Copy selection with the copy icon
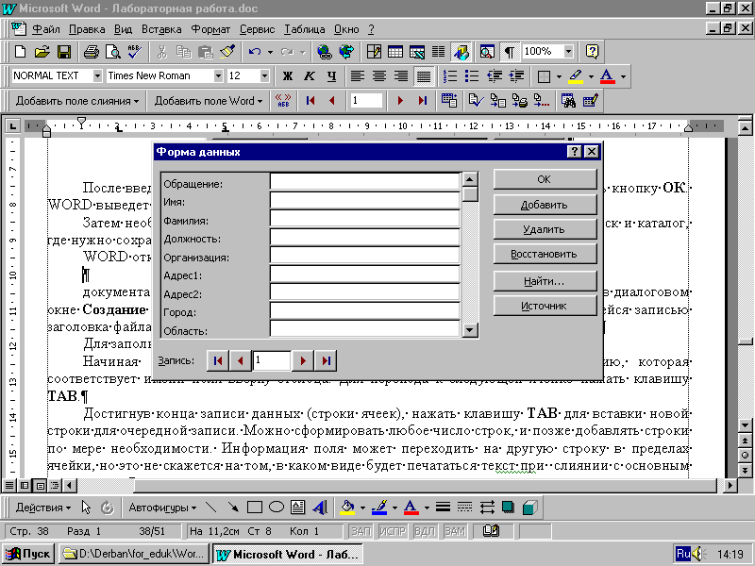 (183, 52)
